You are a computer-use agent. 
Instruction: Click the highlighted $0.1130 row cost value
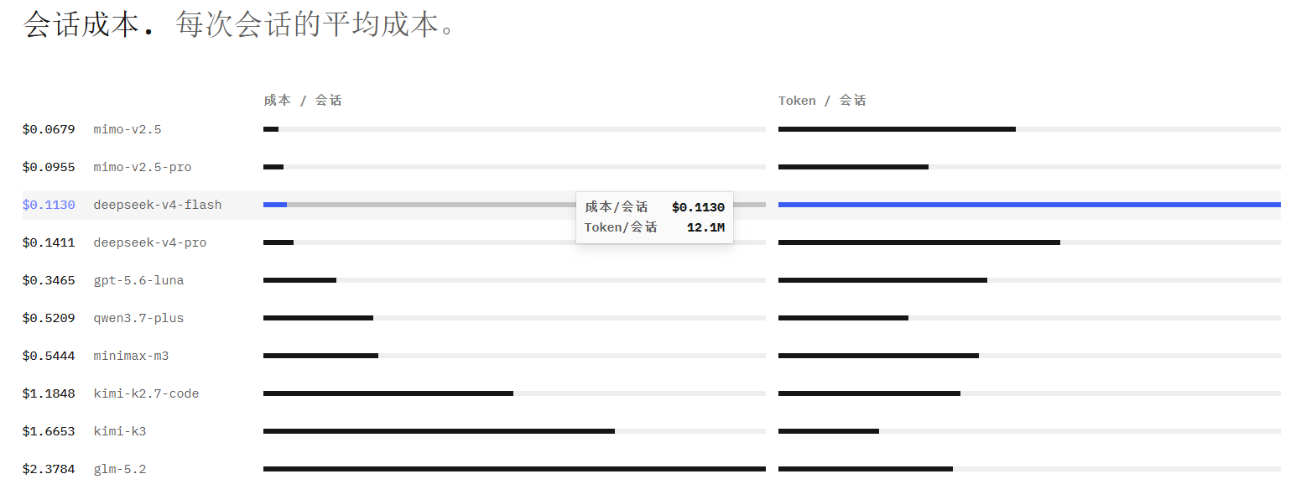coord(49,205)
